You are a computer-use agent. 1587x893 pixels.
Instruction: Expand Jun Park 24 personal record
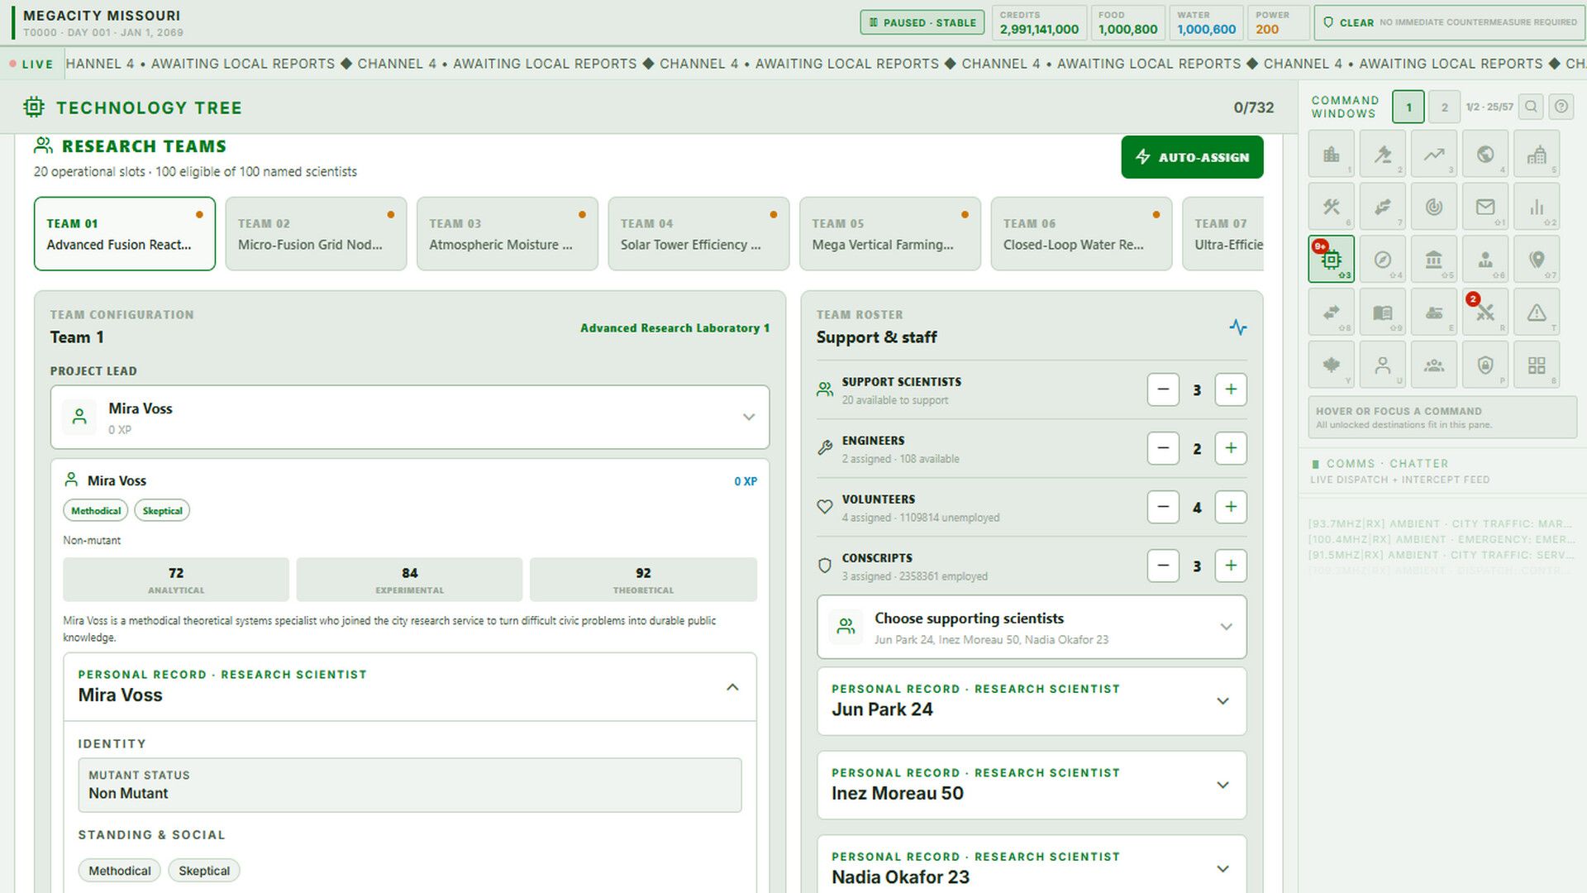pos(1032,701)
